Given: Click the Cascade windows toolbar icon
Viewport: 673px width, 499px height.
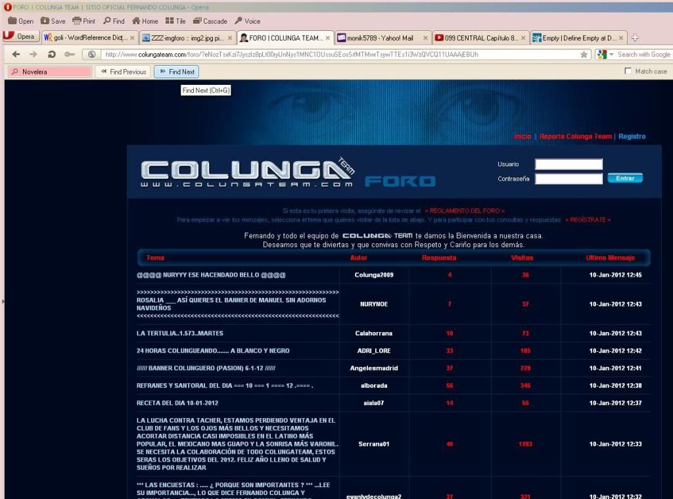Looking at the screenshot, I should tap(210, 21).
